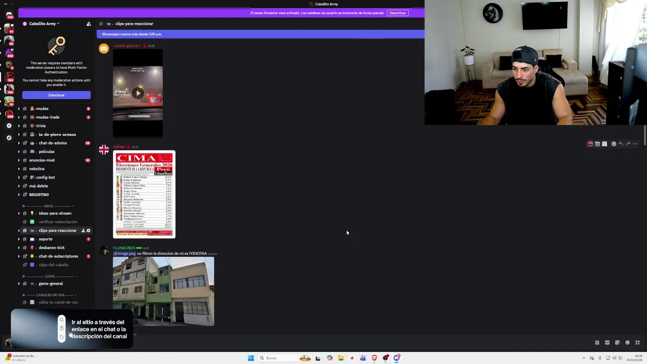Screen dimensions: 647x364
Task: Open taskbar clock showing 16:06
Action: point(634,358)
